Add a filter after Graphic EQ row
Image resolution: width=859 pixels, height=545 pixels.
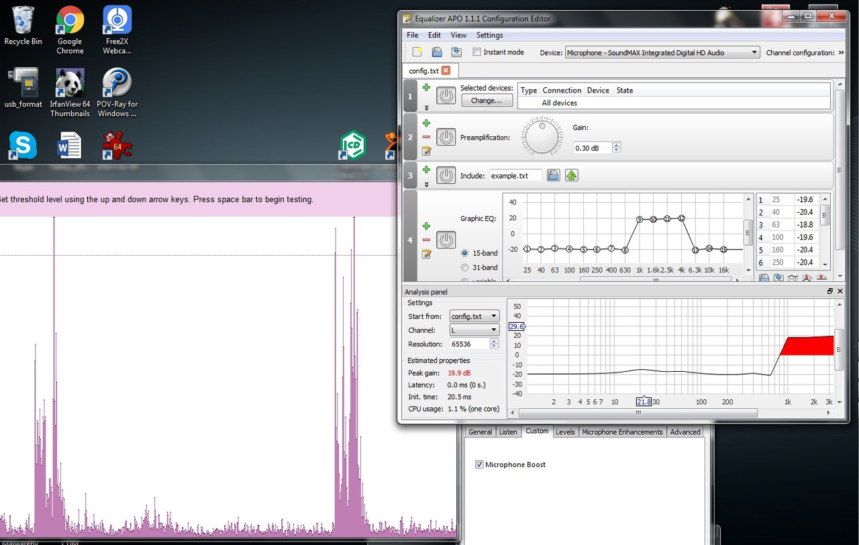tap(426, 226)
